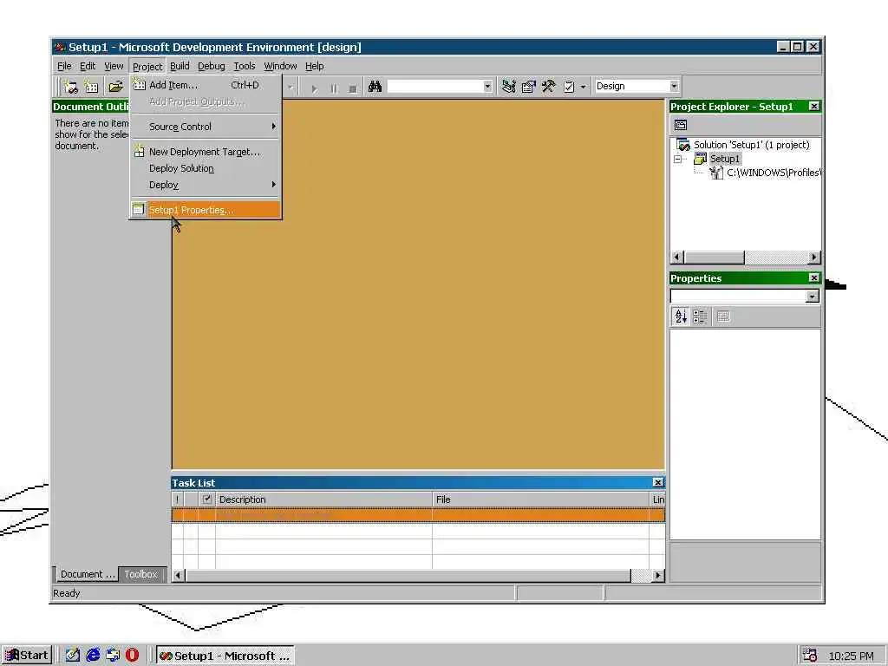Click the Setup1 project icon in tree

(x=701, y=160)
